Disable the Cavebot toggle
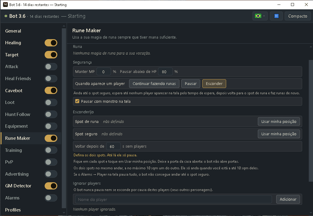This screenshot has height=216, width=313. coord(51,91)
